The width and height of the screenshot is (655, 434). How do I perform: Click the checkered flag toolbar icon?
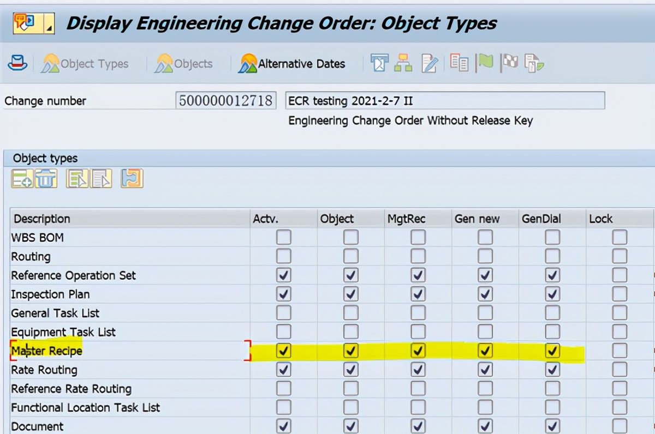coord(510,63)
